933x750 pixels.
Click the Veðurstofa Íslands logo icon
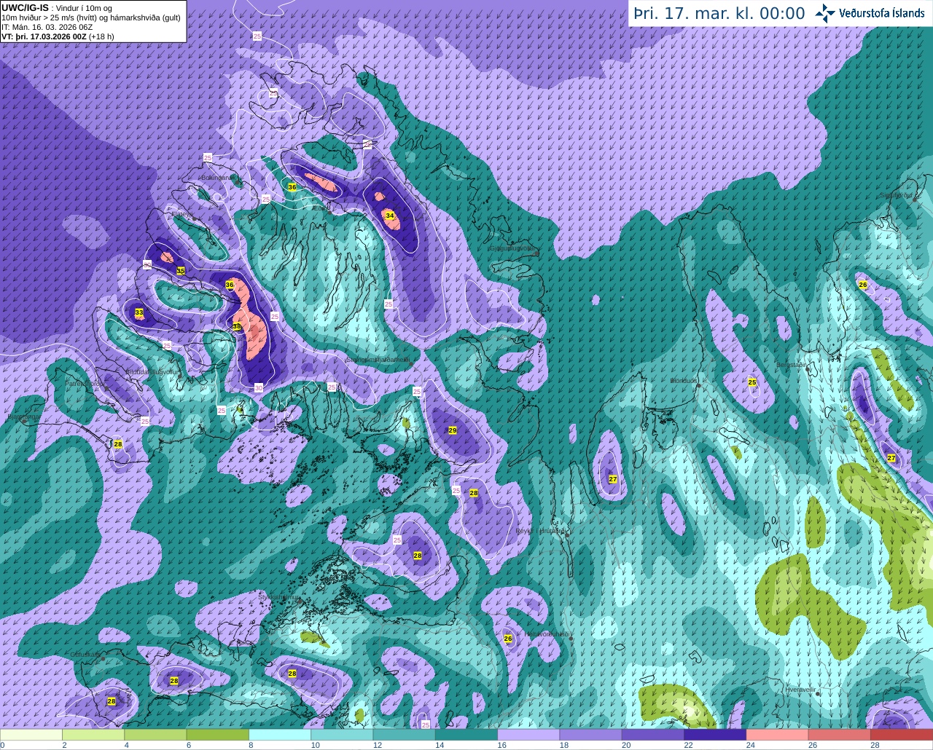(824, 13)
